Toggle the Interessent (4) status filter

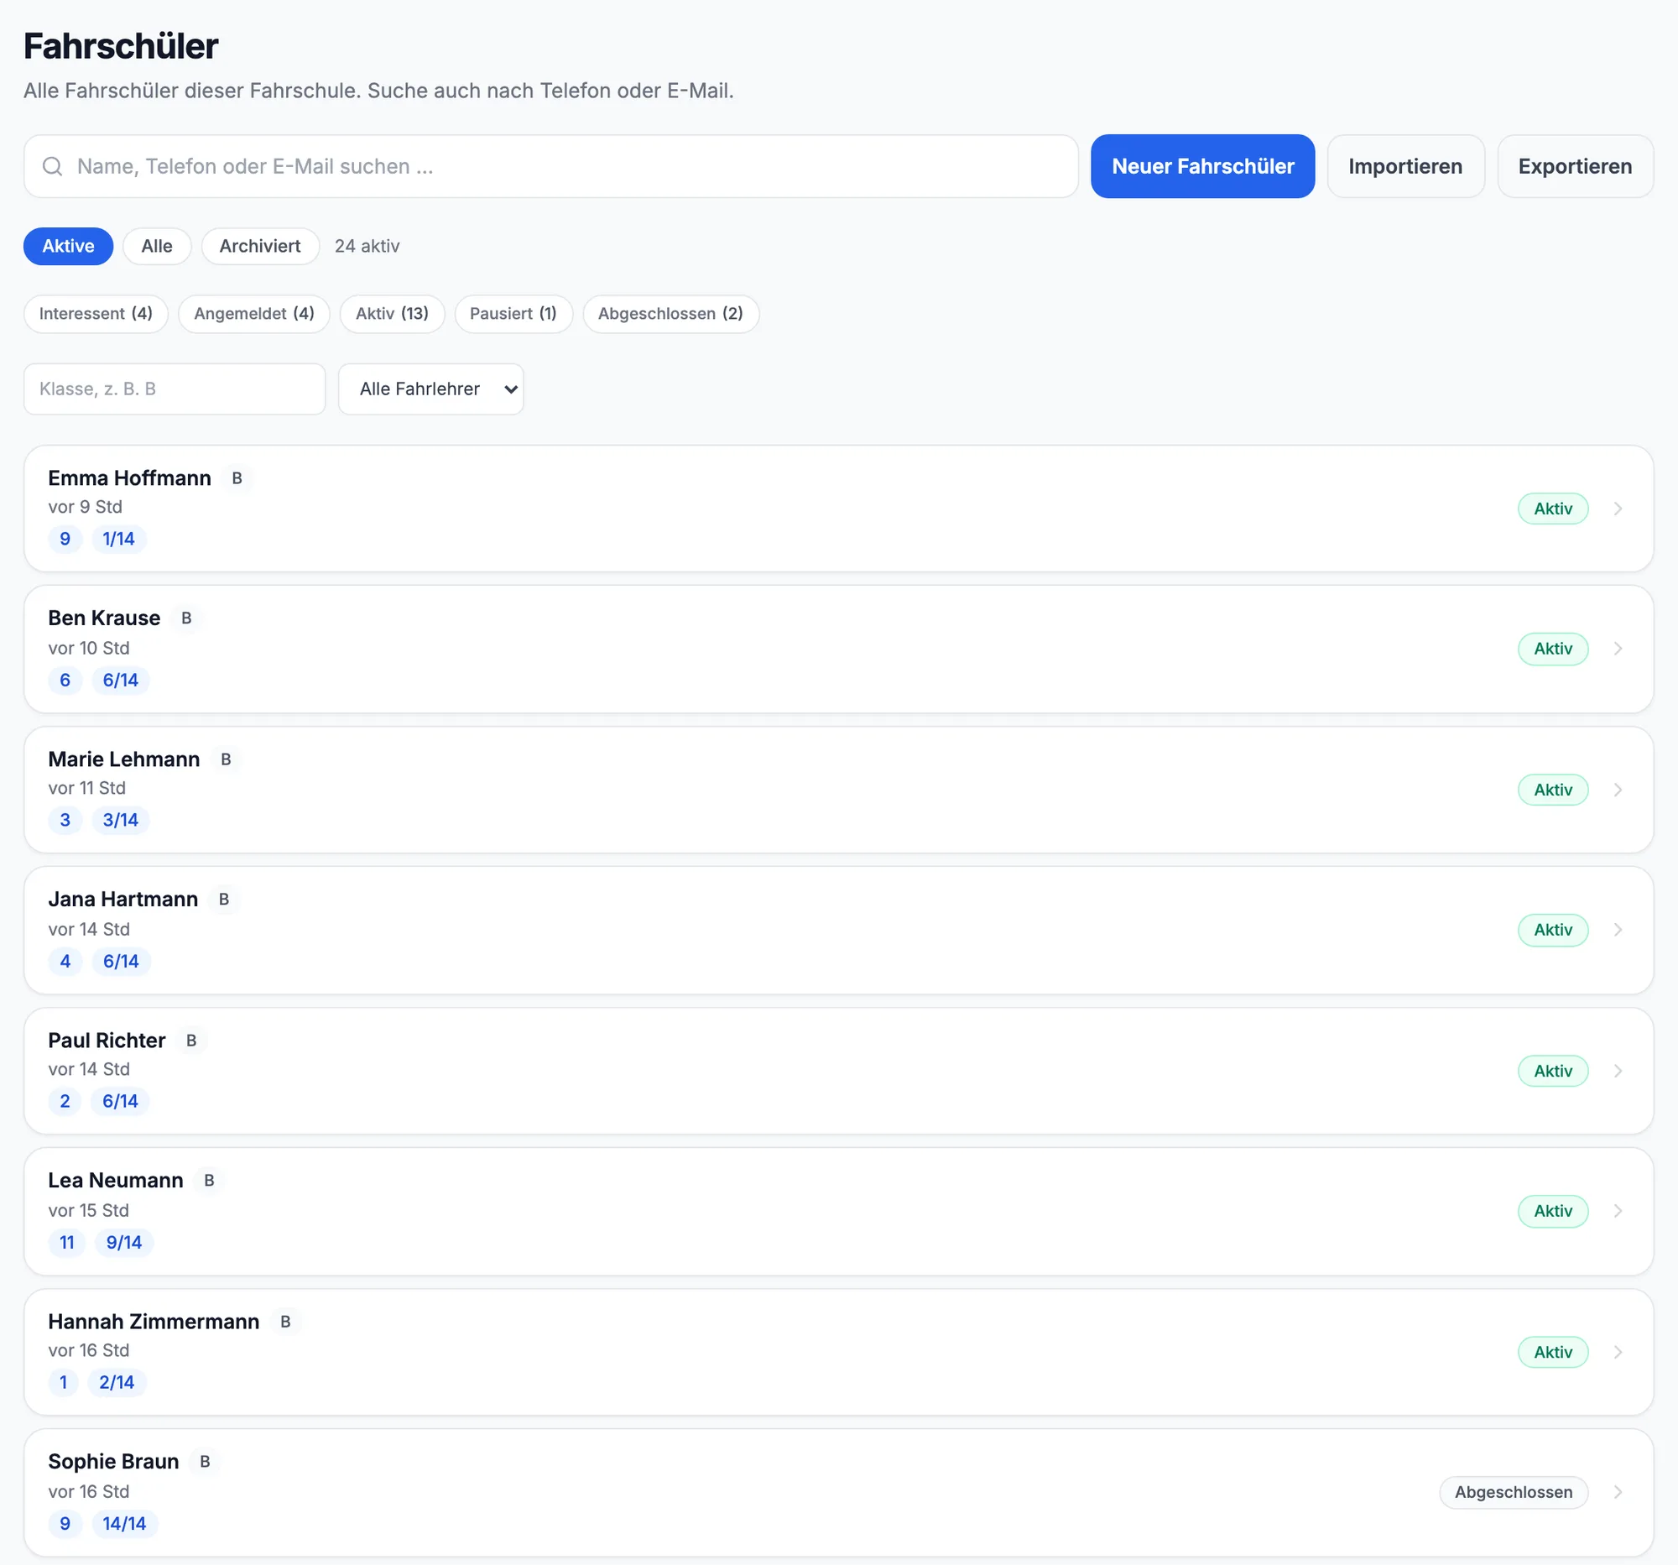coord(96,314)
